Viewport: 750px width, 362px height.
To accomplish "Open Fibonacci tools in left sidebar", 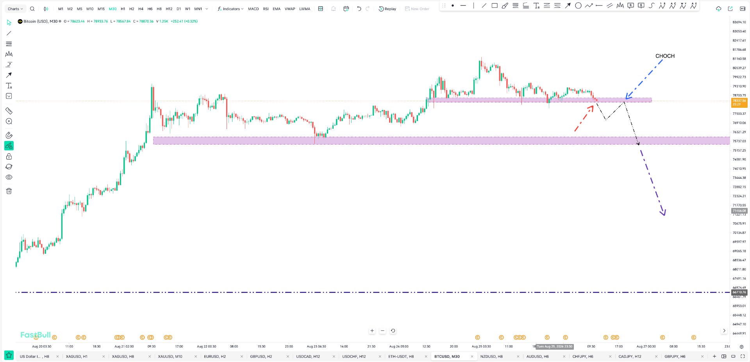I will pyautogui.click(x=9, y=44).
